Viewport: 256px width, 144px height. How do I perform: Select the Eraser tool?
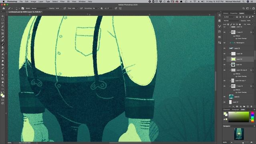[3, 54]
